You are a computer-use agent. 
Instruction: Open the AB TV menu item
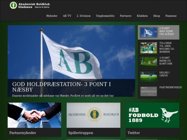click(x=67, y=16)
